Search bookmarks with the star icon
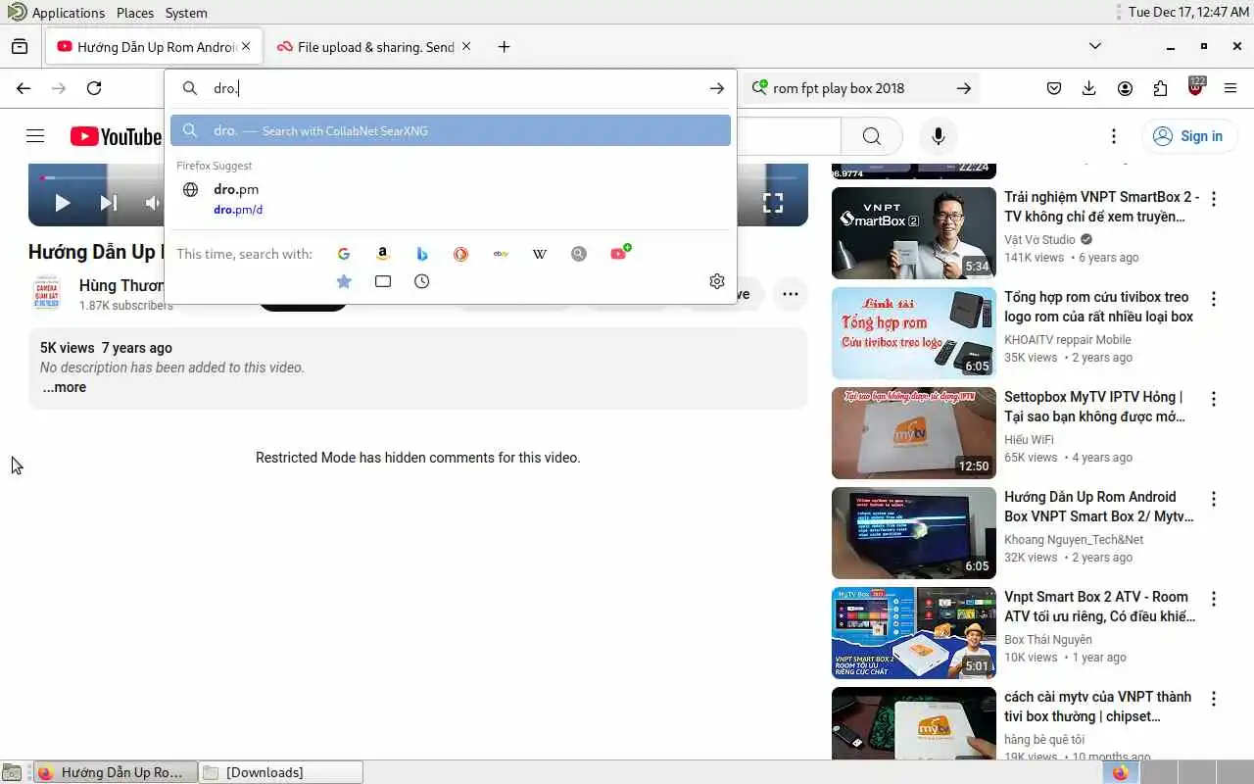 (x=344, y=281)
